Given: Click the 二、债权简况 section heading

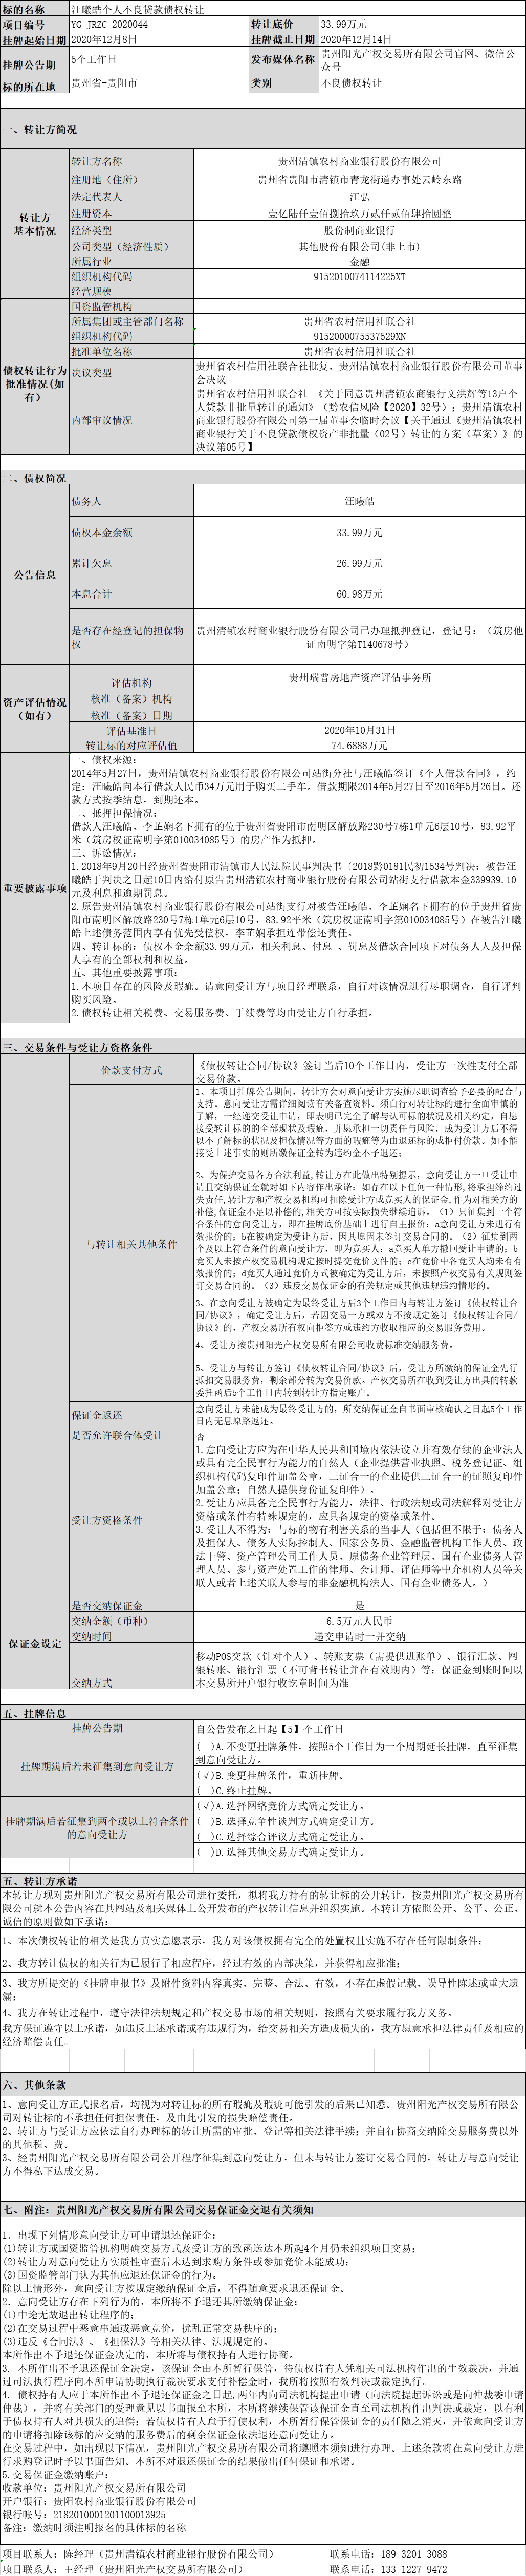Looking at the screenshot, I should (35, 479).
